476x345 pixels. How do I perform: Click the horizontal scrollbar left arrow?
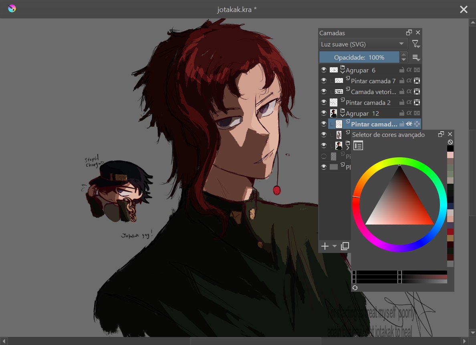coord(3,341)
